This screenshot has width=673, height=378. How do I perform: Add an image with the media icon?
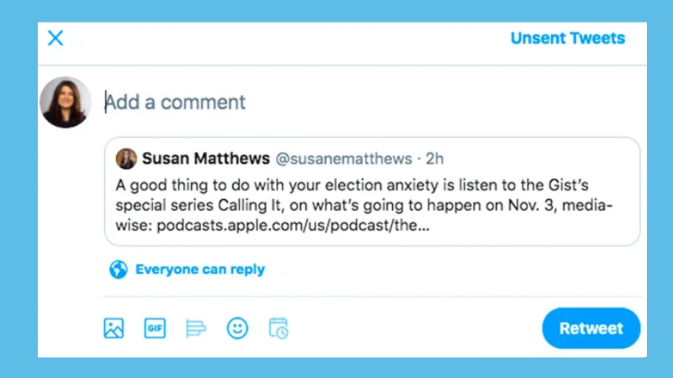[114, 328]
